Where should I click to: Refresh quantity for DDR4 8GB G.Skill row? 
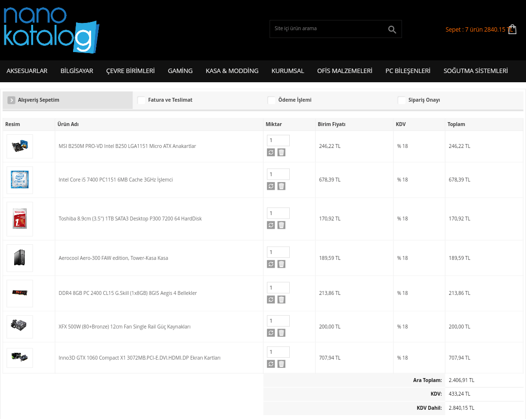click(x=271, y=299)
